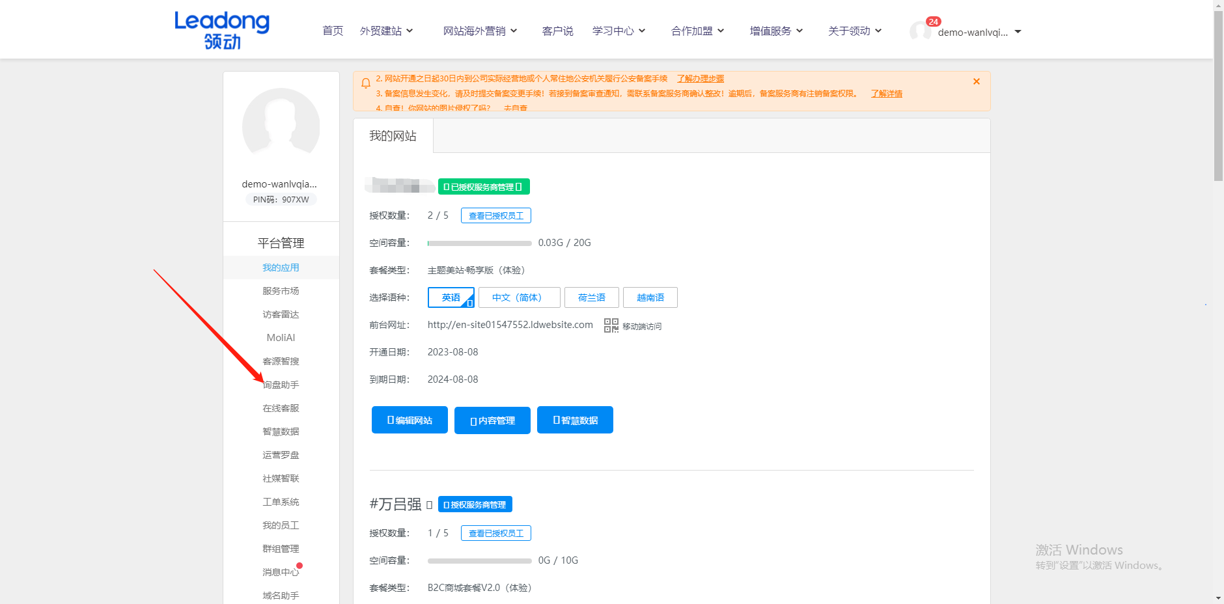Viewport: 1224px width, 604px height.
Task: Open 工单系统 in the sidebar
Action: [281, 501]
